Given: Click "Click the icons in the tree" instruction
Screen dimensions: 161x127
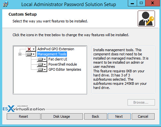Looking at the screenshot, I should (71, 35).
